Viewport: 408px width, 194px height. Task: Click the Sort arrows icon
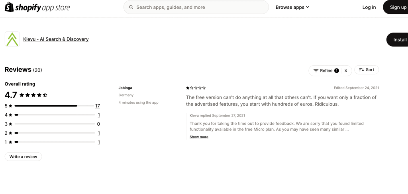pyautogui.click(x=361, y=70)
